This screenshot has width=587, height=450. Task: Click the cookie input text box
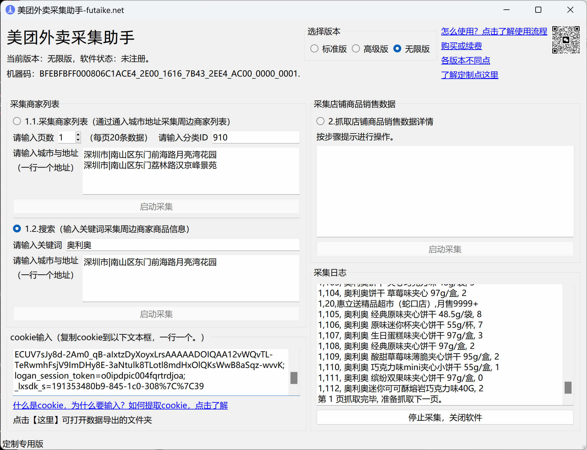coord(151,372)
